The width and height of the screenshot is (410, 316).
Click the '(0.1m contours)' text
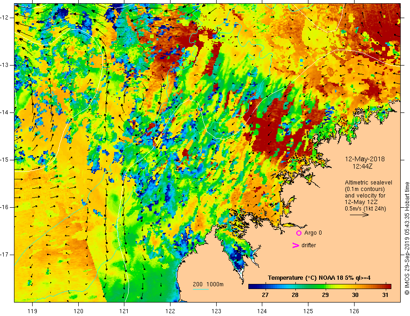[x=365, y=189]
